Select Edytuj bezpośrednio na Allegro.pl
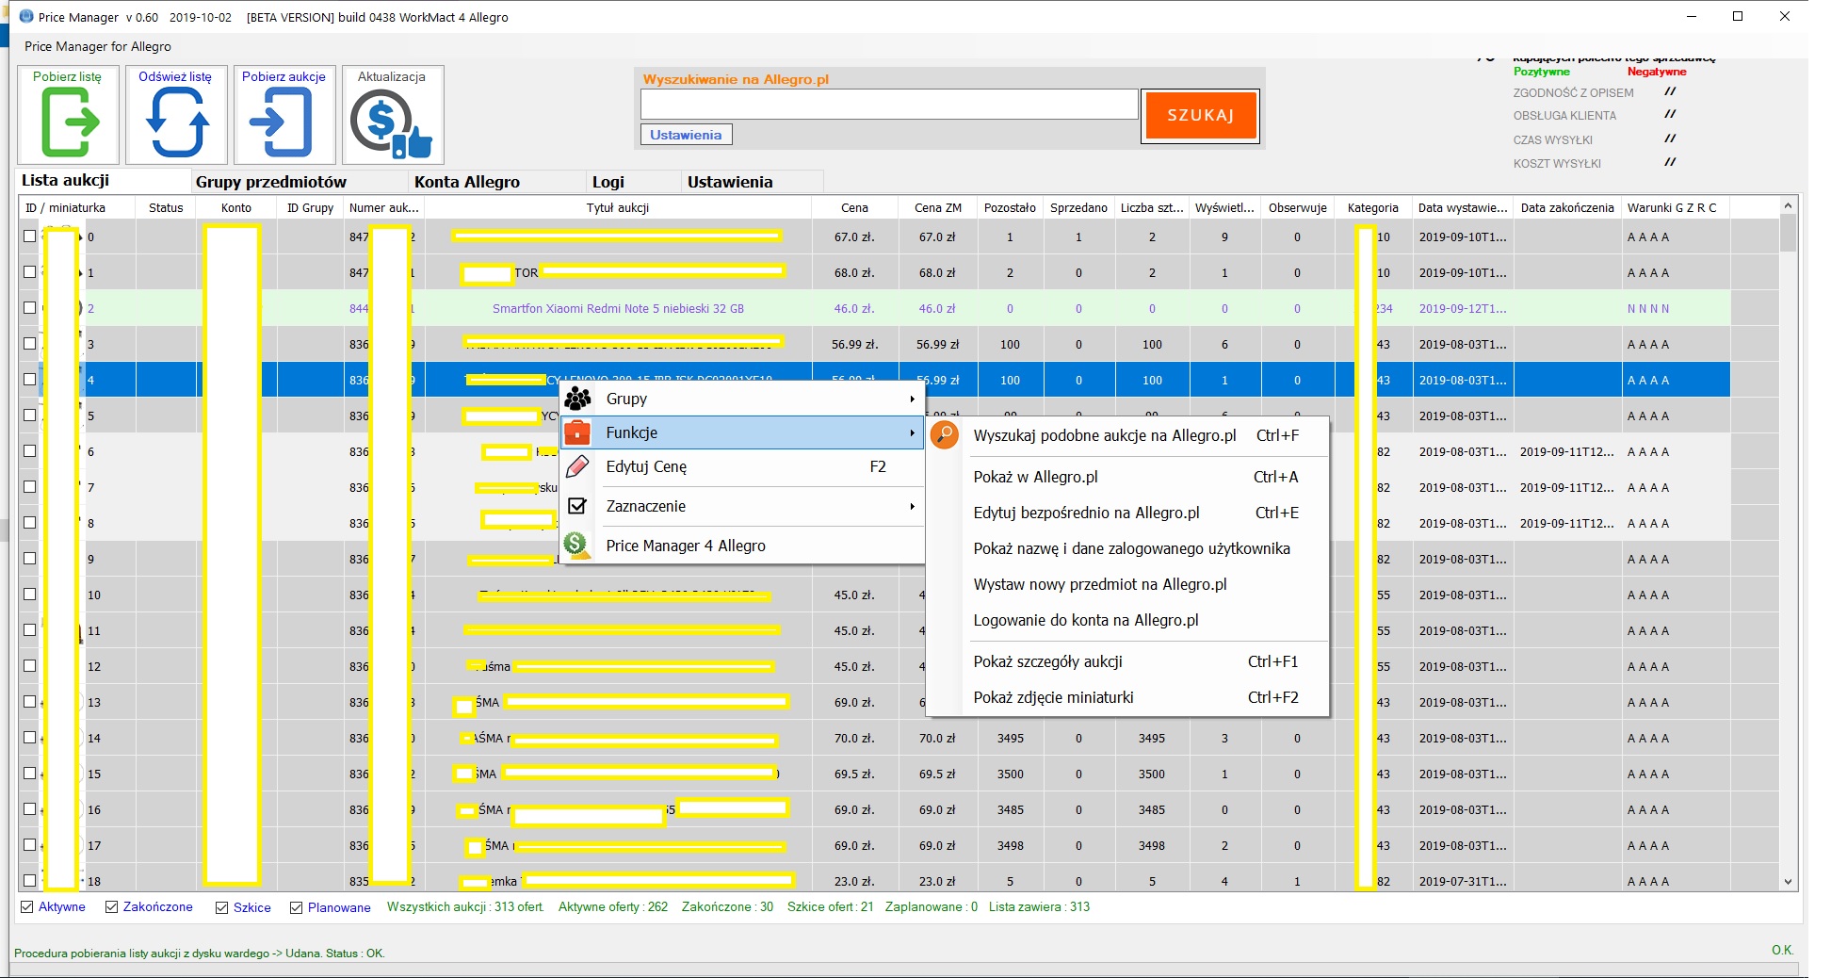Image resolution: width=1831 pixels, height=978 pixels. coord(1127,513)
